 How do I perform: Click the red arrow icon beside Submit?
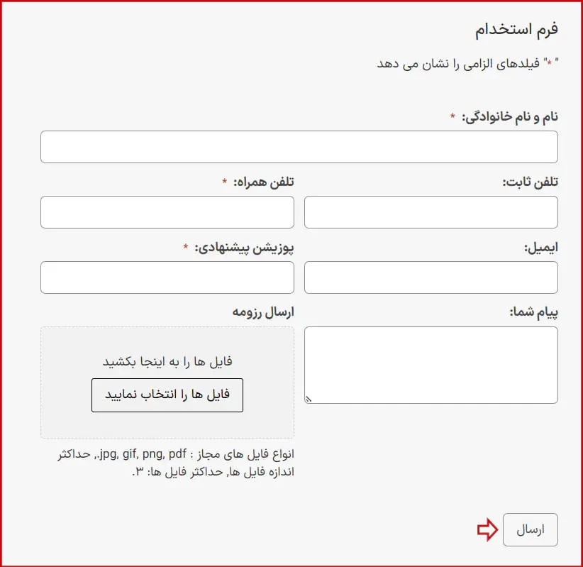(487, 529)
